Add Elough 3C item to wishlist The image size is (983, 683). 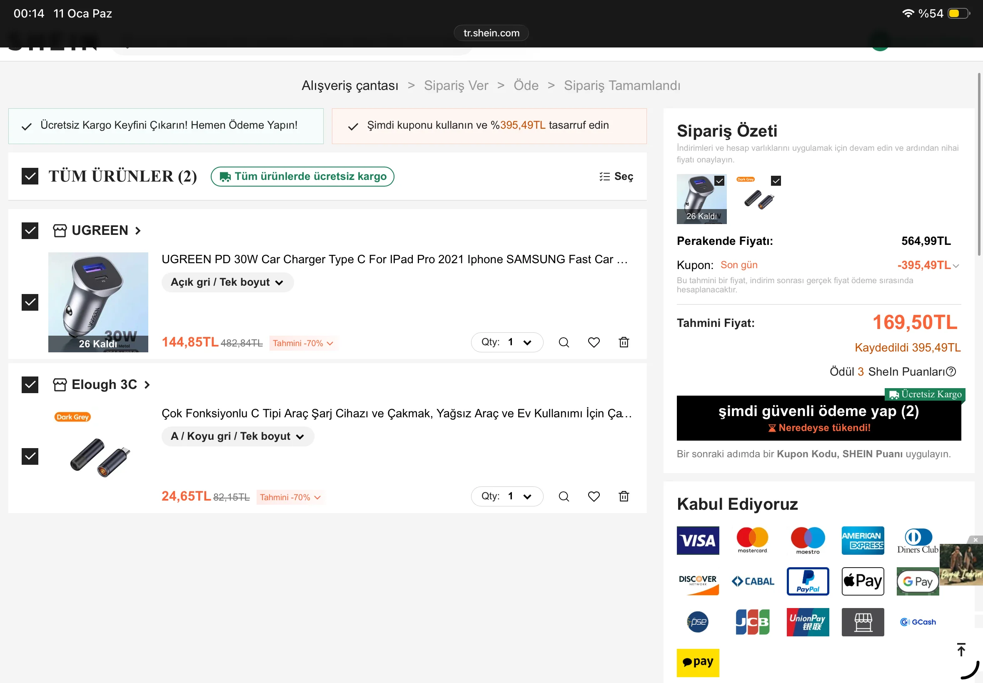594,496
